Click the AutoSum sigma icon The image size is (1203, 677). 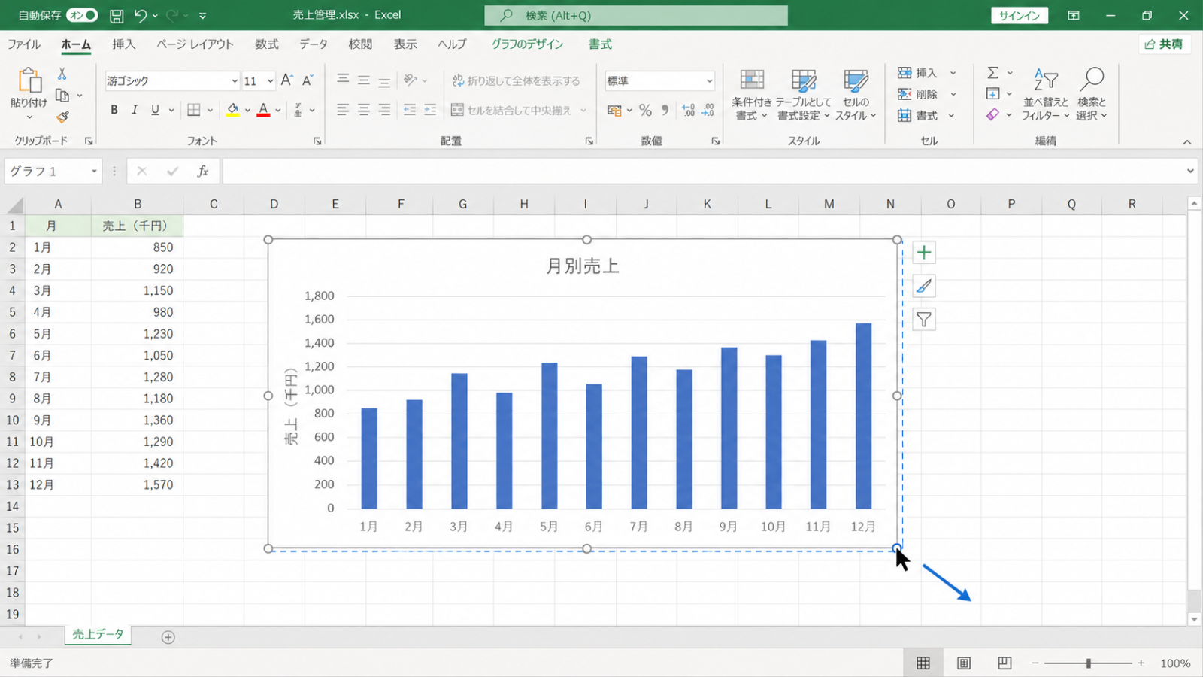tap(993, 73)
